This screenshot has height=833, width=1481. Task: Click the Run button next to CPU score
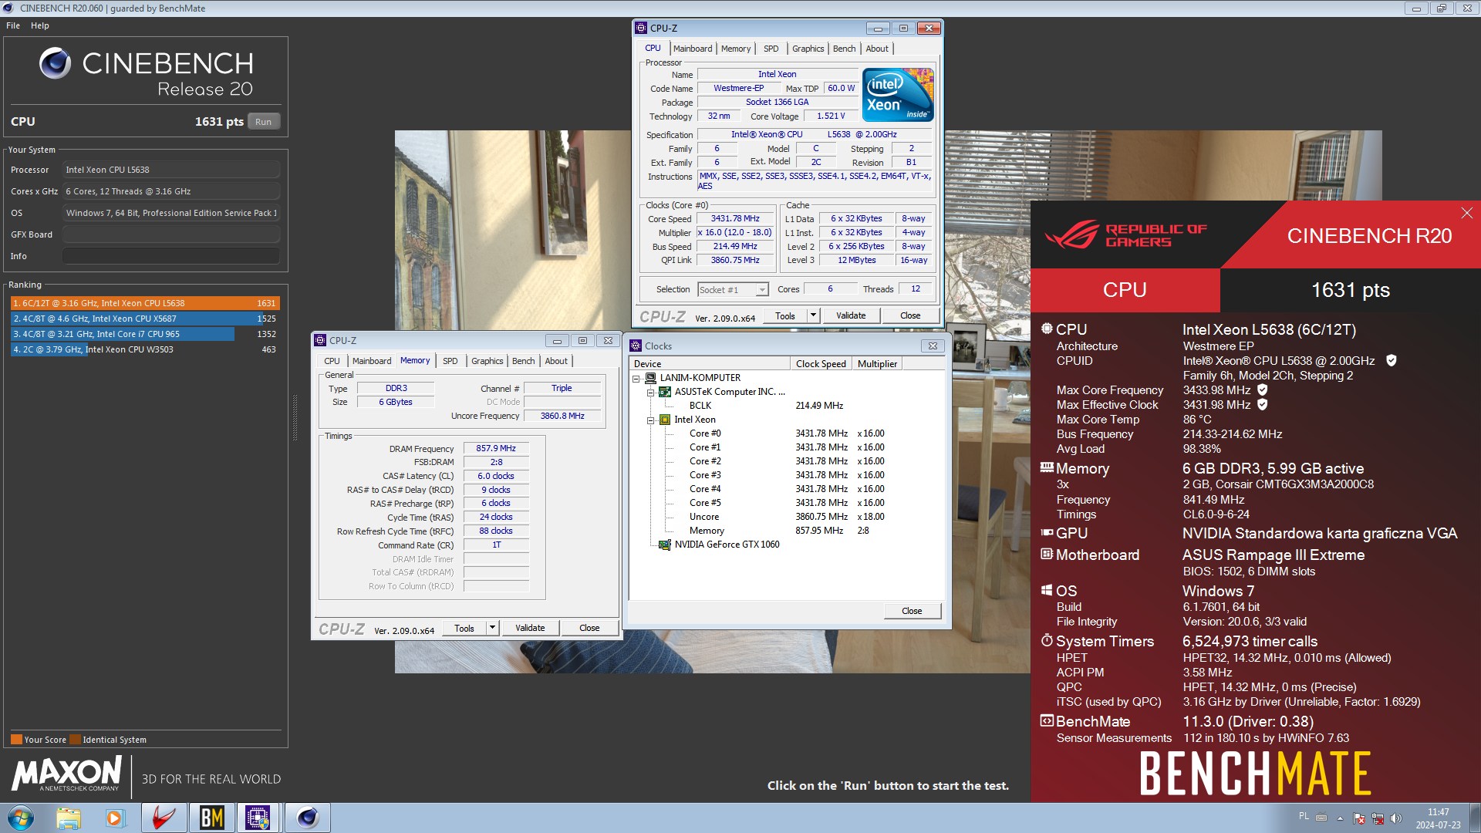coord(264,122)
